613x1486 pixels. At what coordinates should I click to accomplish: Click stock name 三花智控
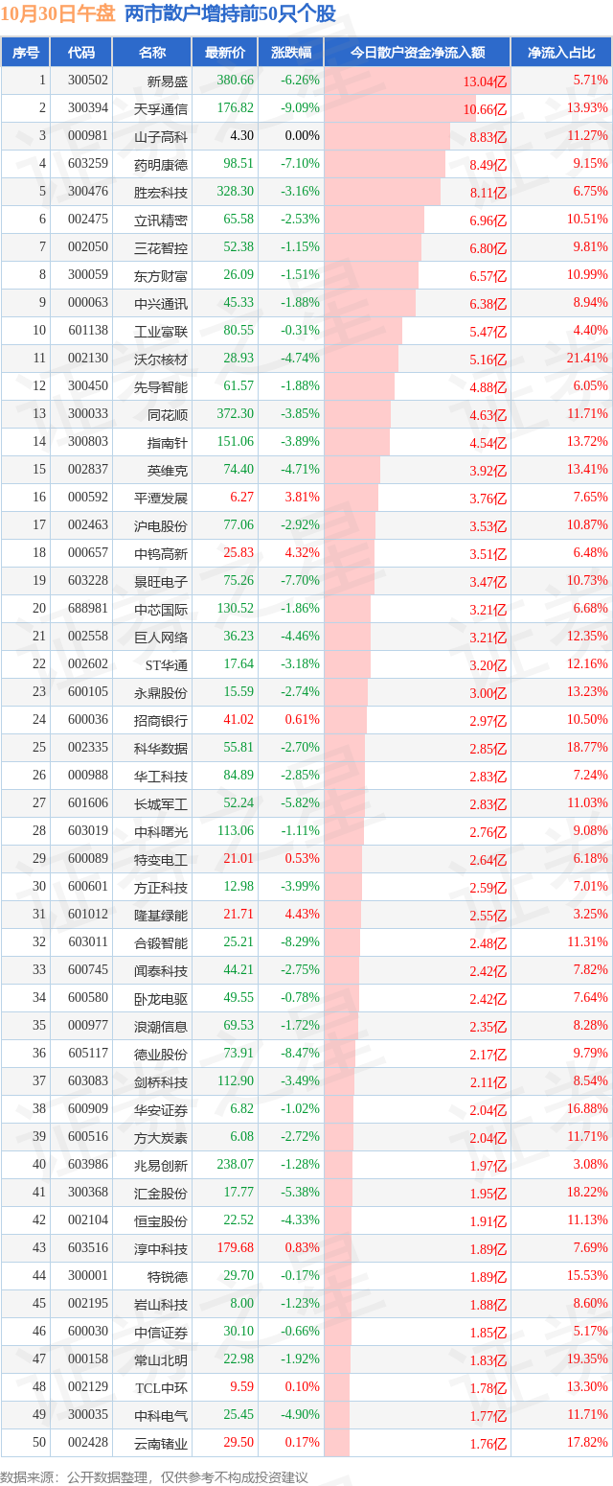coord(161,248)
